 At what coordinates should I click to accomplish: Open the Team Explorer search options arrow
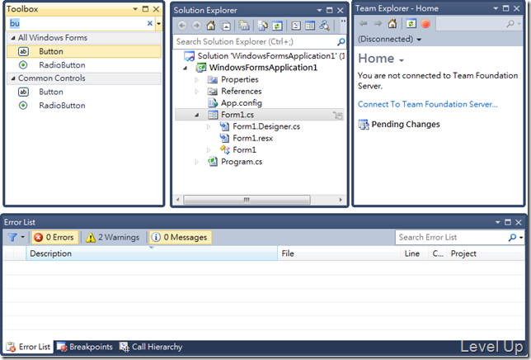pyautogui.click(x=519, y=23)
